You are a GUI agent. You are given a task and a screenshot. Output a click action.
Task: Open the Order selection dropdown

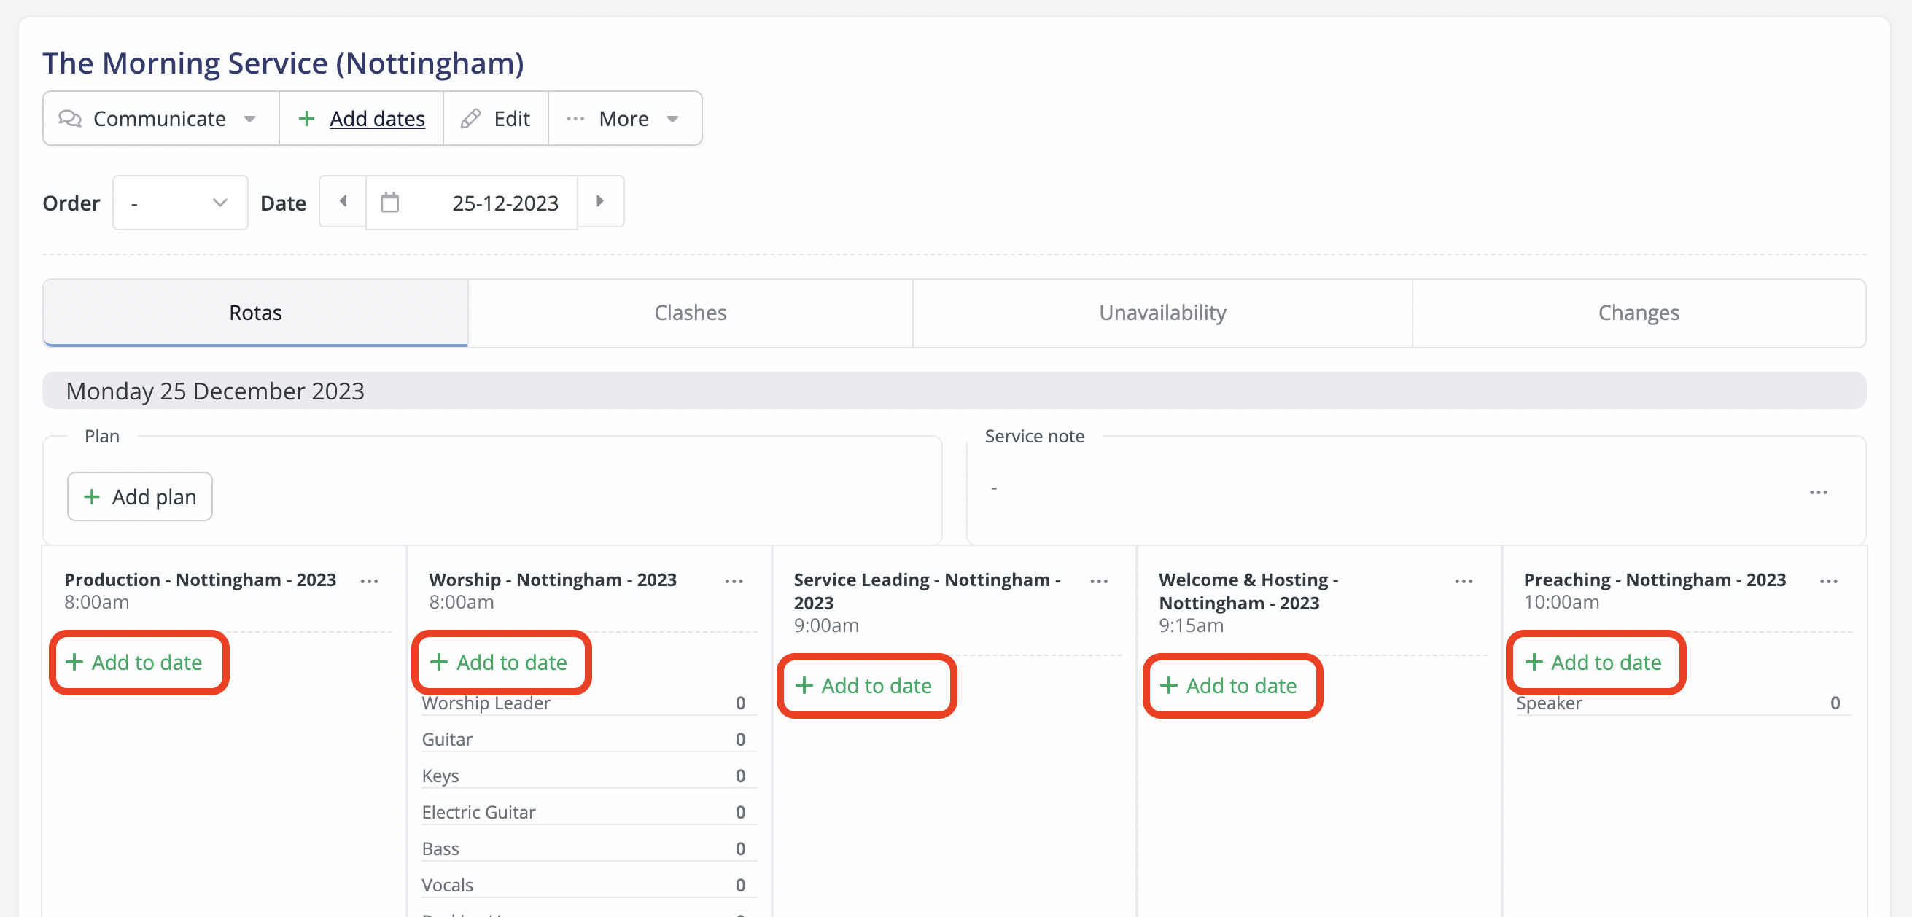click(179, 202)
